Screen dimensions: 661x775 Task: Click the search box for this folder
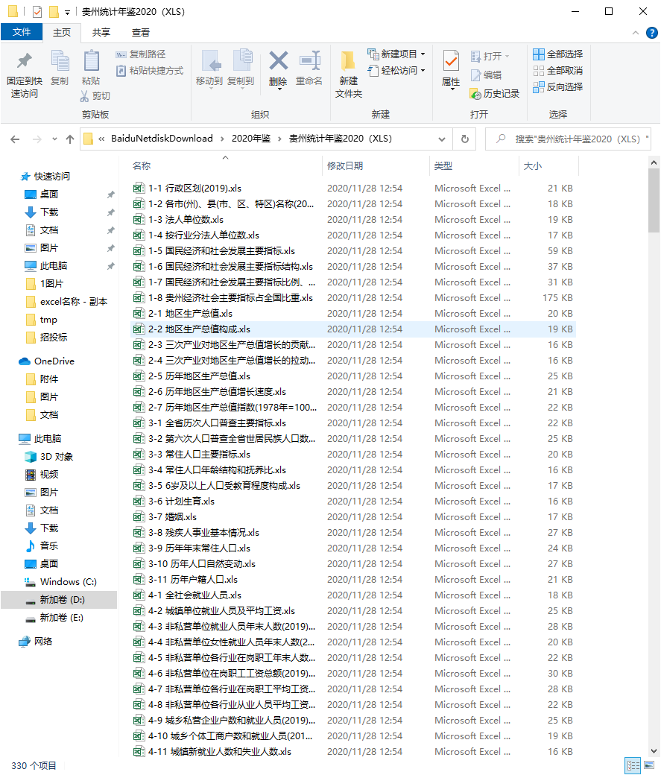click(x=568, y=139)
